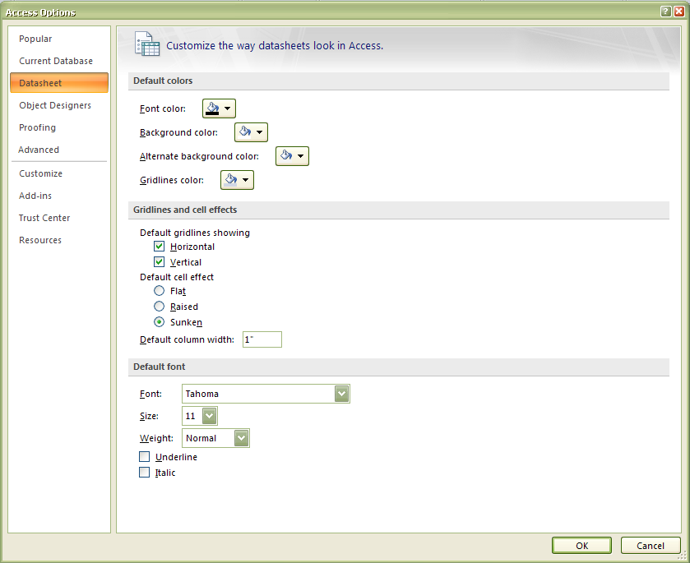The image size is (690, 563).
Task: Select the Raised cell effect
Action: click(159, 306)
